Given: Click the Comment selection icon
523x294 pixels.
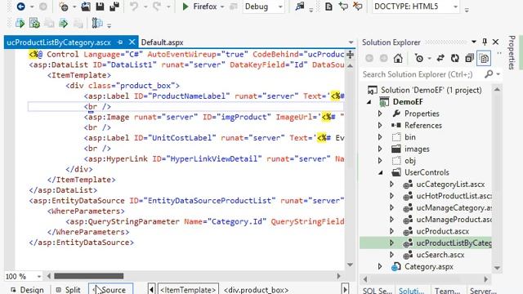Looking at the screenshot, I should click(343, 7).
